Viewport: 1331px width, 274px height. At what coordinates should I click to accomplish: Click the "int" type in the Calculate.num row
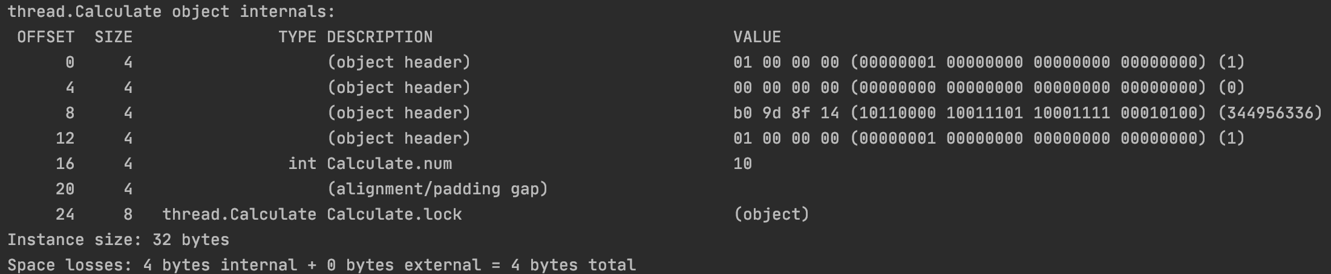coord(302,164)
